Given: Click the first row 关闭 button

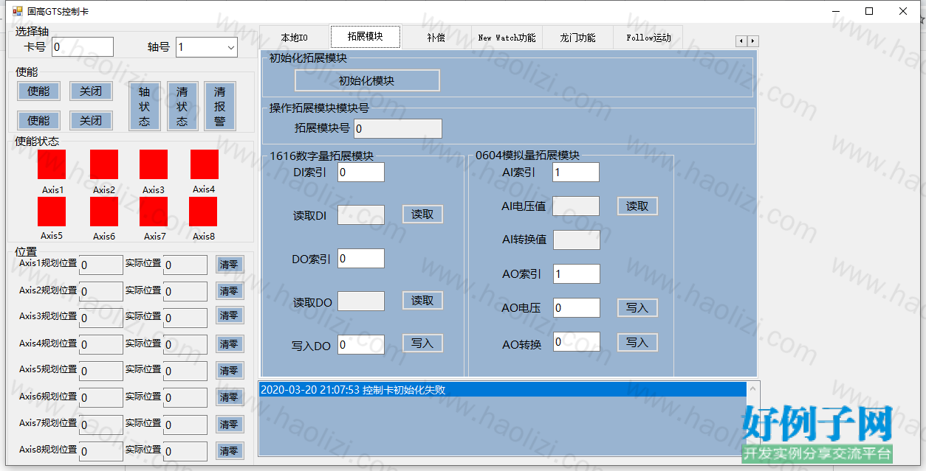Looking at the screenshot, I should [x=91, y=91].
